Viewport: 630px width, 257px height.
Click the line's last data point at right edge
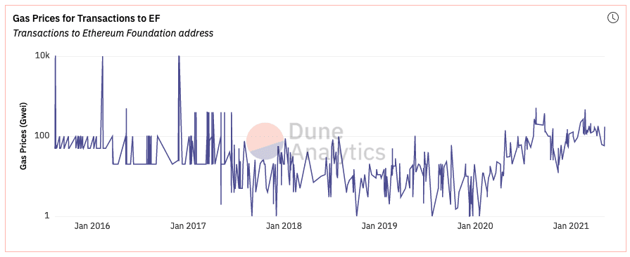(x=605, y=127)
